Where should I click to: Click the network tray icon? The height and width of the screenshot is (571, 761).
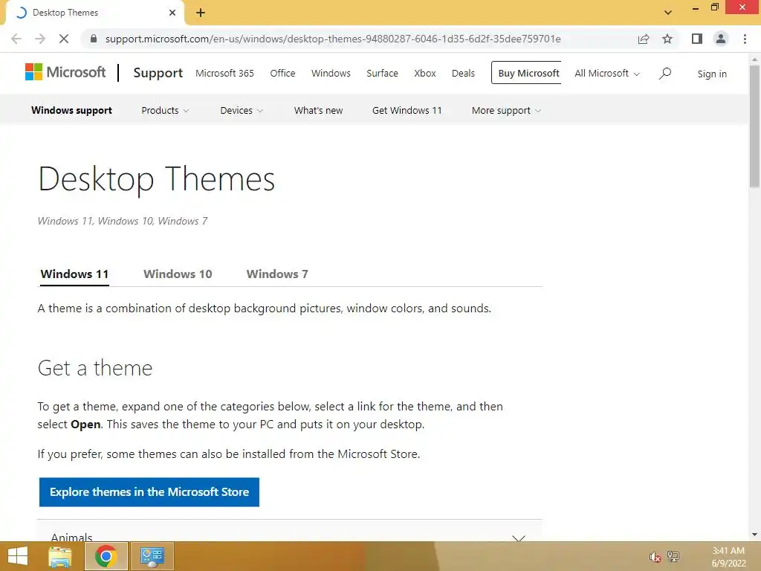(x=673, y=557)
